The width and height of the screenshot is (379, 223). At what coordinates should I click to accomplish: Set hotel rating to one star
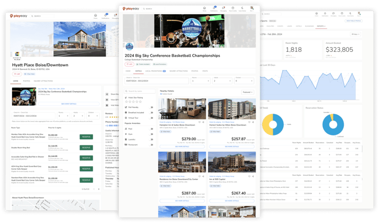126,102
